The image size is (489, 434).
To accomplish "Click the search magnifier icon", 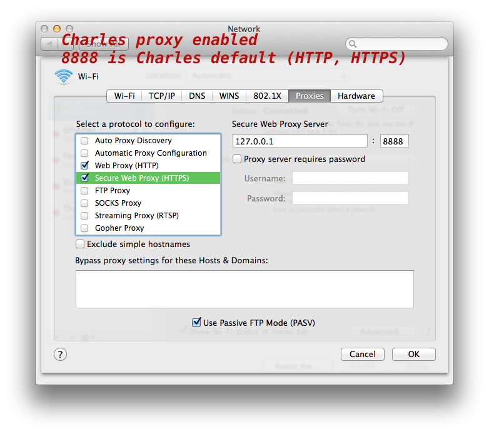I will (x=353, y=44).
